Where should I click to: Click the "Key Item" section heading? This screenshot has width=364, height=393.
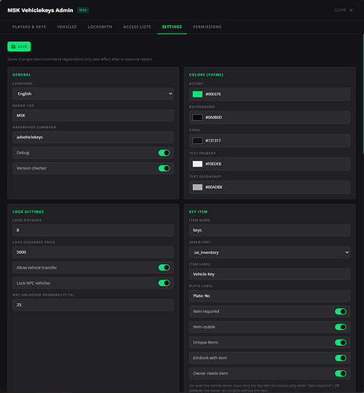(198, 211)
